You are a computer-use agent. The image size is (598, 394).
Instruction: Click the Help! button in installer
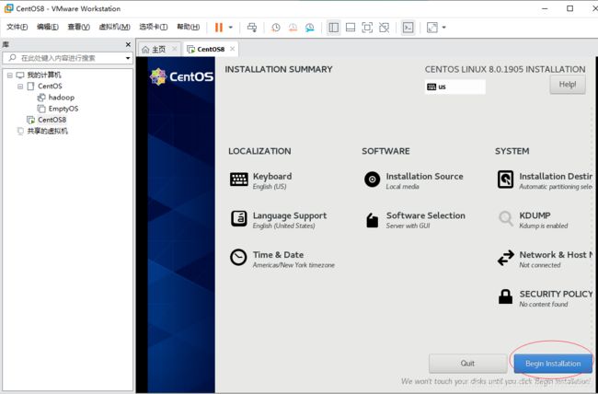pyautogui.click(x=568, y=85)
